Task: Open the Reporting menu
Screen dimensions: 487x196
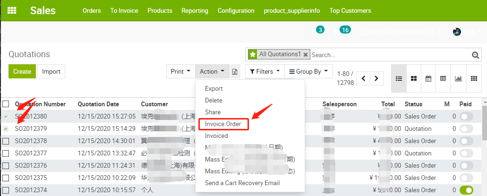Action: pos(195,10)
